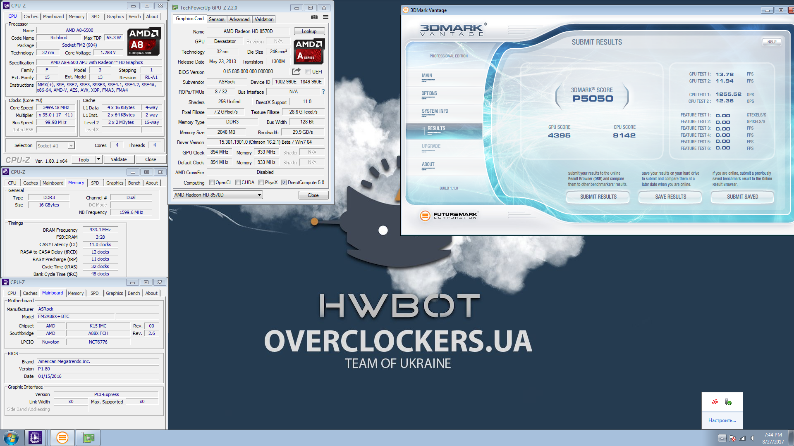Toggle the OpenCL checkbox
This screenshot has width=794, height=446.
point(212,183)
